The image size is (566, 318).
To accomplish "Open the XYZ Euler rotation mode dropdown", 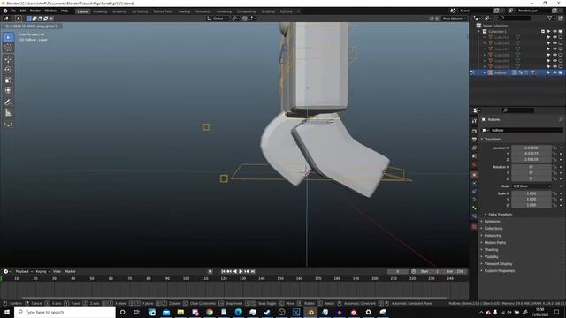I will (x=532, y=186).
